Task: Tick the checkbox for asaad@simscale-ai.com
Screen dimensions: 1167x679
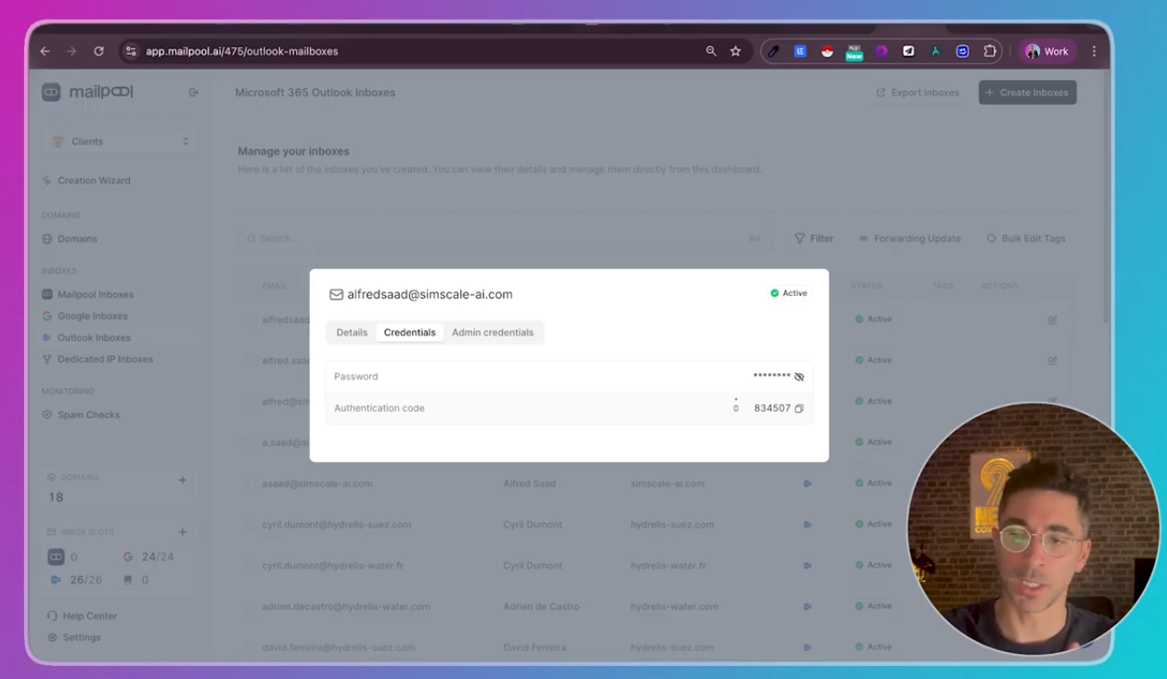Action: pyautogui.click(x=250, y=483)
